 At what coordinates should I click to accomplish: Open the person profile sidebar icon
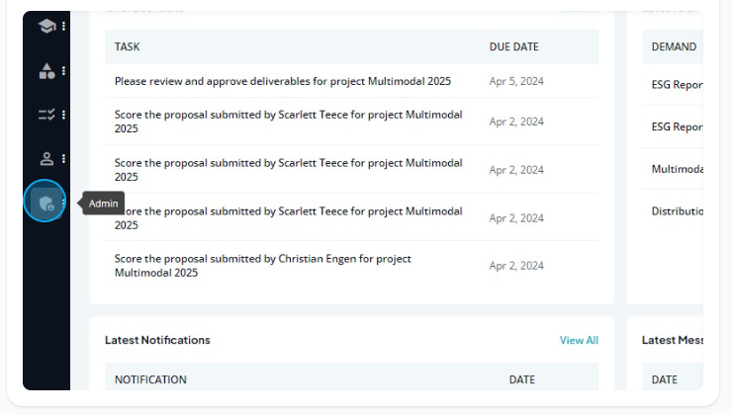tap(46, 158)
